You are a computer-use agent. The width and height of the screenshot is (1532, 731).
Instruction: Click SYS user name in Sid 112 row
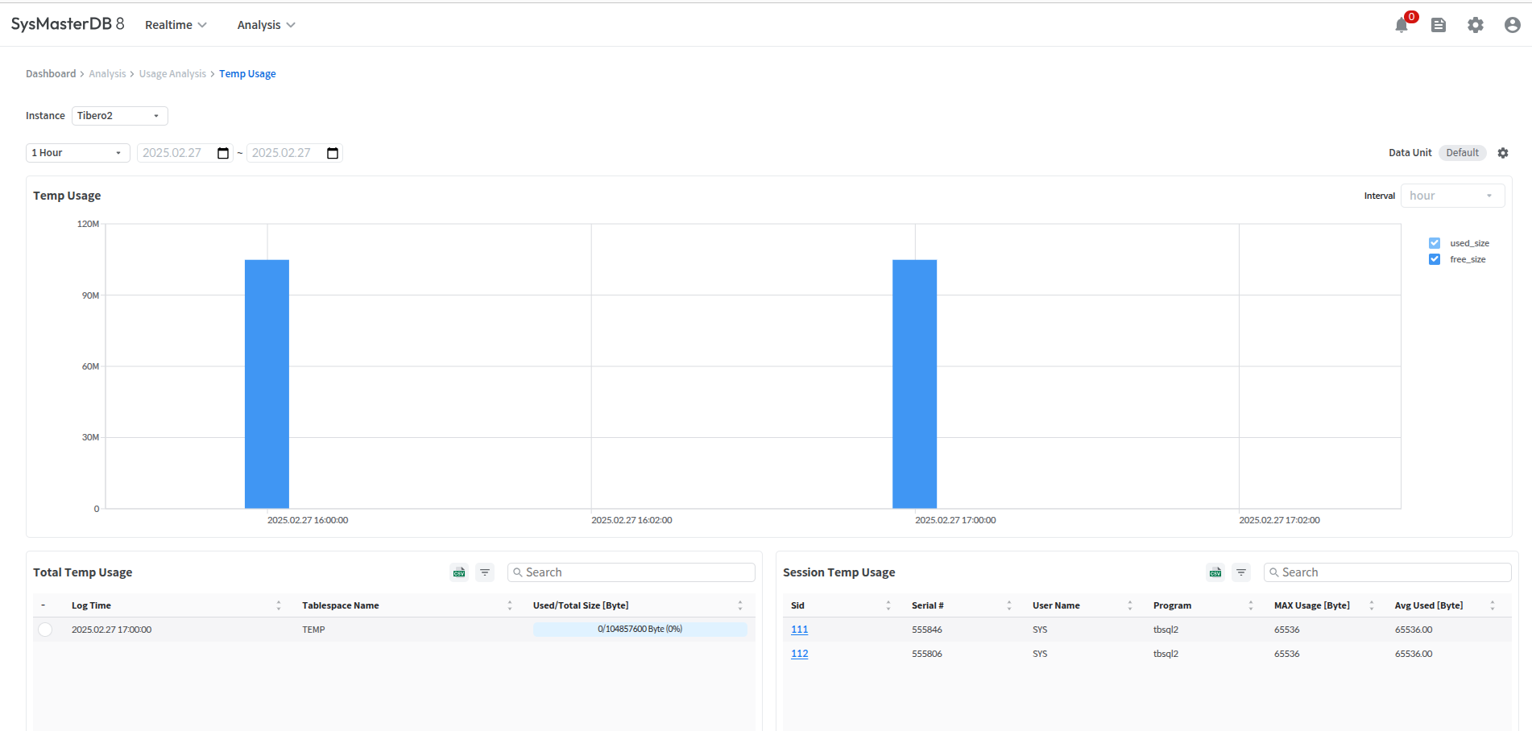[x=1040, y=654]
